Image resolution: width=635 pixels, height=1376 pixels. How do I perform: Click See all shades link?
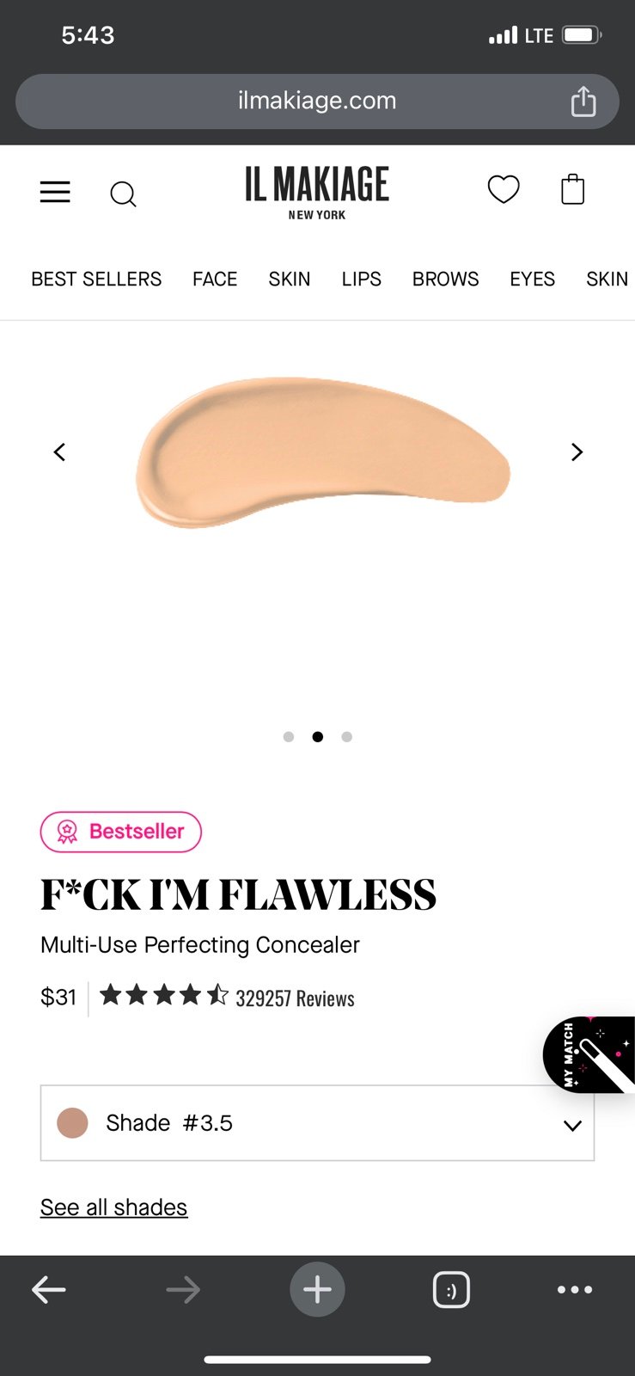tap(113, 1207)
